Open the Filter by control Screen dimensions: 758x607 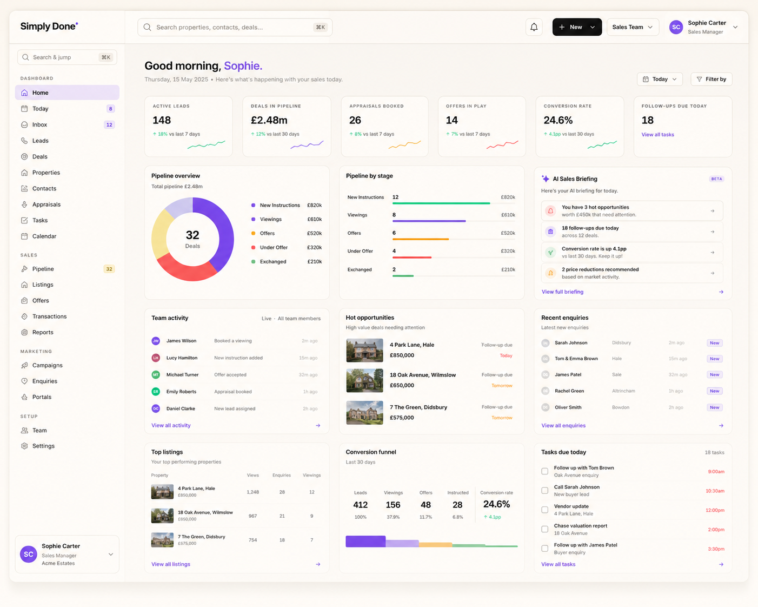click(x=711, y=79)
